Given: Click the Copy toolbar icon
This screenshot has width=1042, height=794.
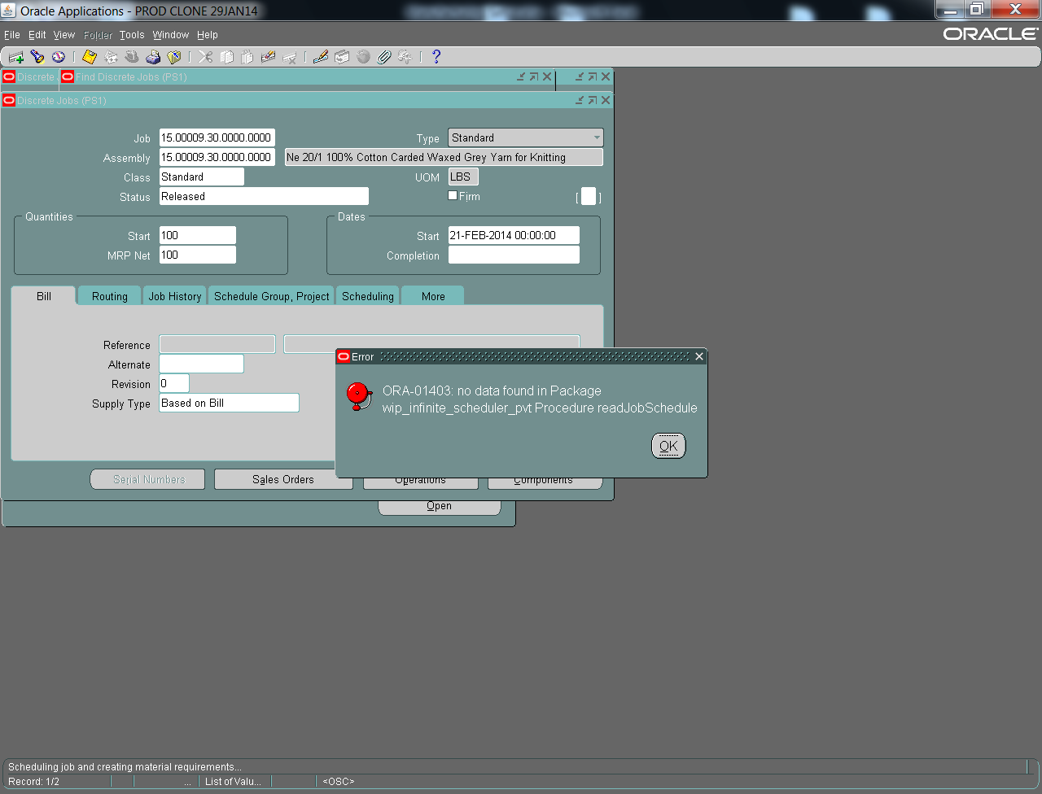Looking at the screenshot, I should (226, 57).
